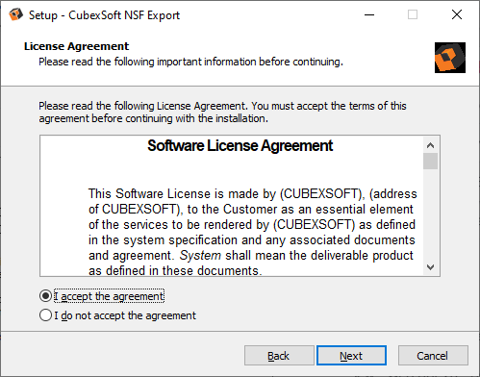
Task: Click the empty scrollbar track below the thumb
Action: [x=430, y=214]
